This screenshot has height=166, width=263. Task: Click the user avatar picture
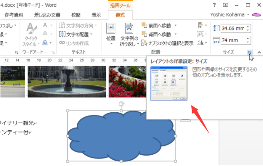[x=256, y=15]
